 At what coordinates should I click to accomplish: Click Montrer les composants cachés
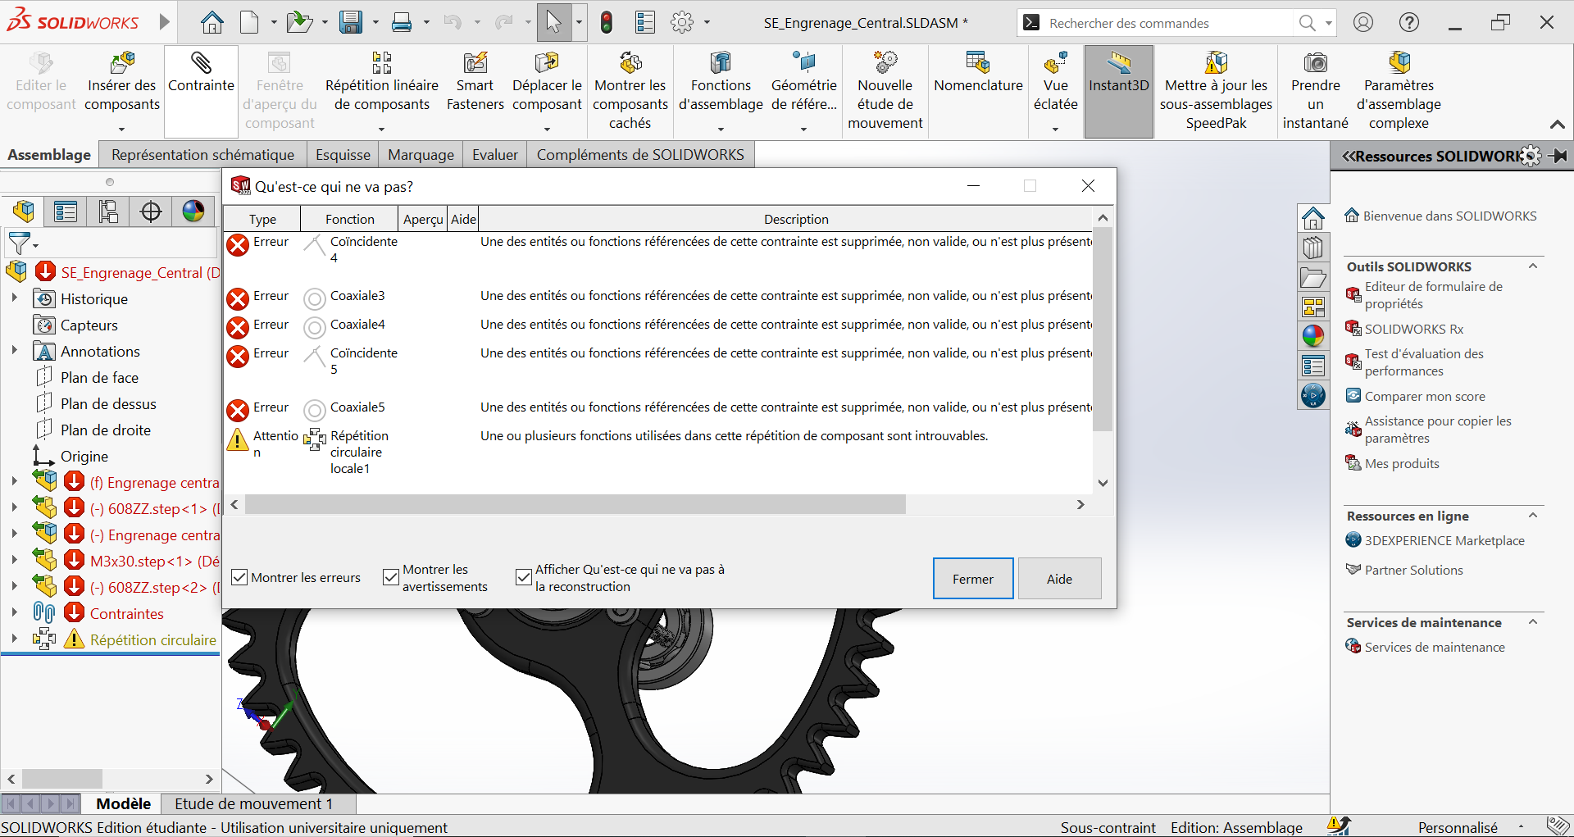630,90
